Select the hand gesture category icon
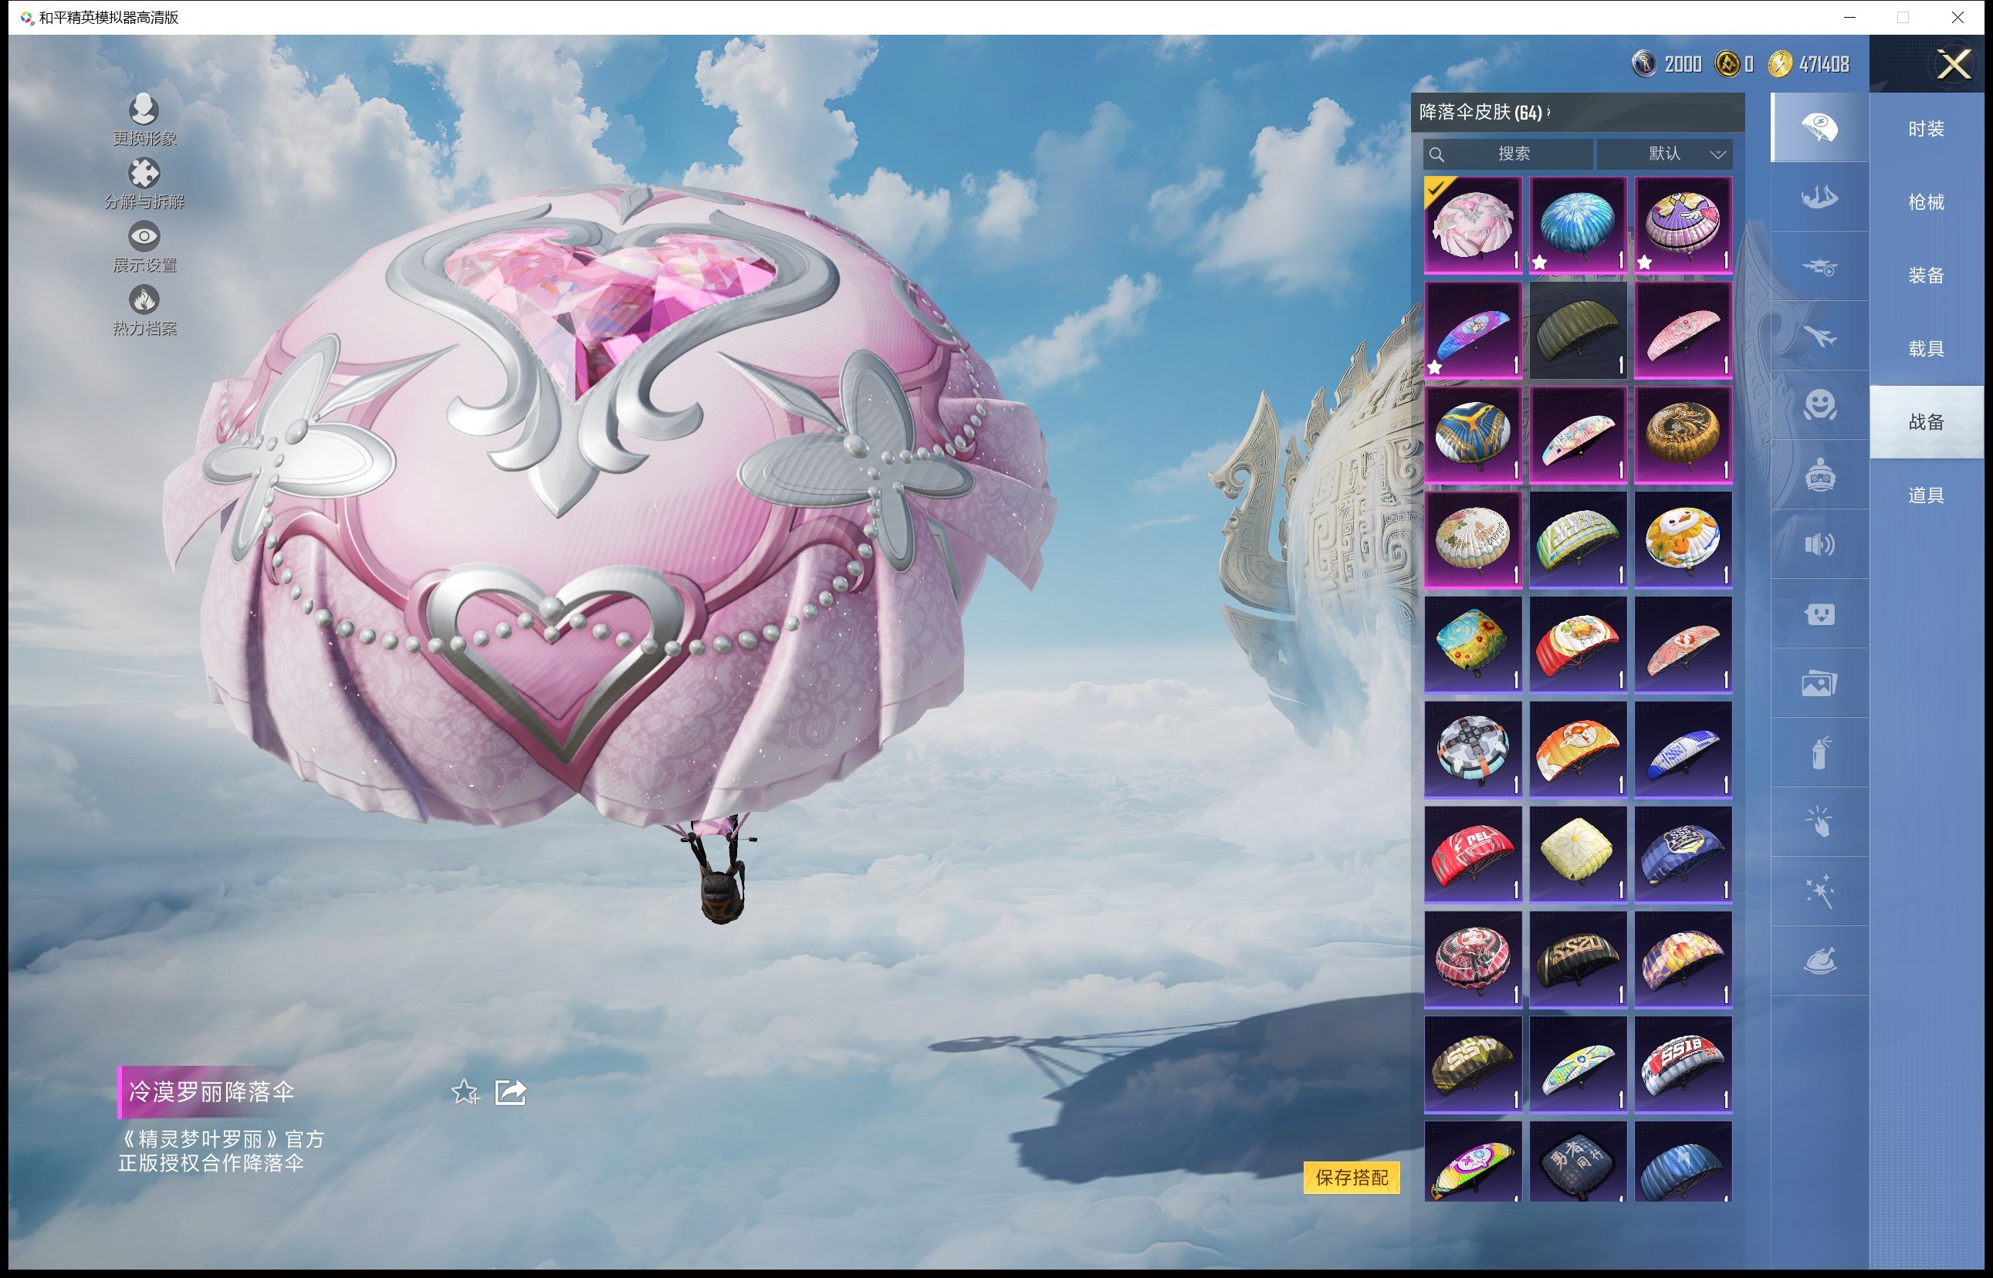 pyautogui.click(x=1819, y=823)
